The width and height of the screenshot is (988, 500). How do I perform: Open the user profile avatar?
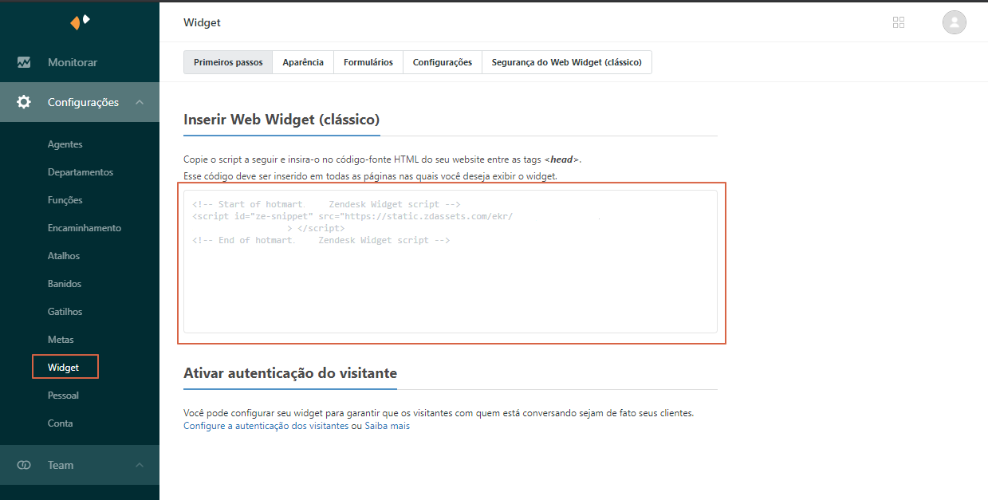click(955, 22)
